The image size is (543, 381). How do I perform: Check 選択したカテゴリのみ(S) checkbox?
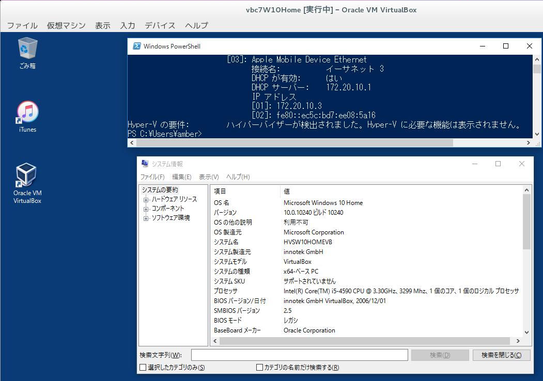point(143,367)
